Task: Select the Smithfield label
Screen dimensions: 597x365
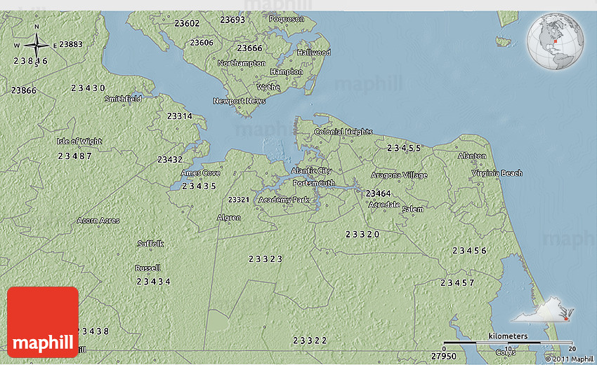Action: pos(123,99)
